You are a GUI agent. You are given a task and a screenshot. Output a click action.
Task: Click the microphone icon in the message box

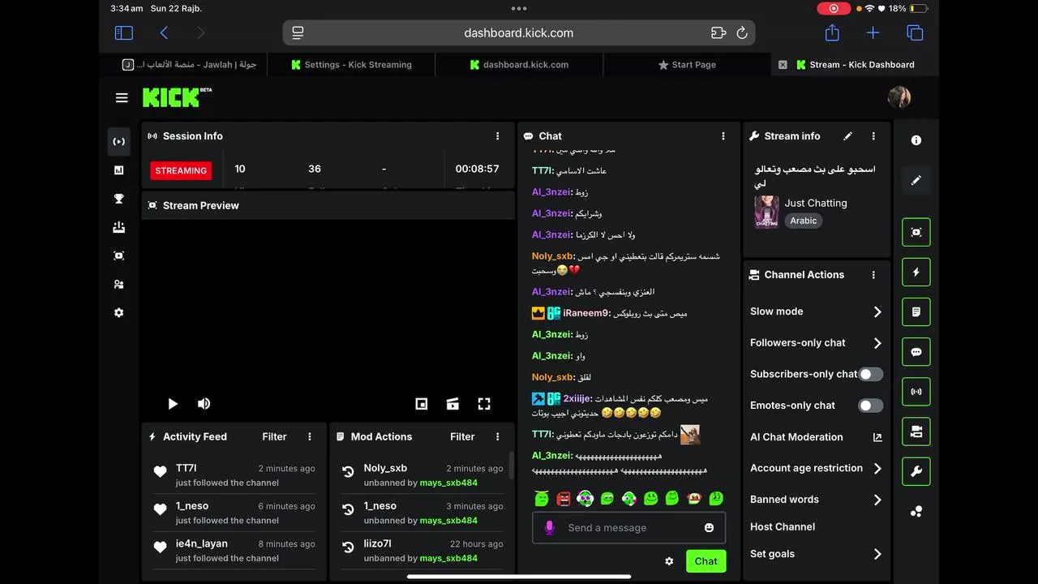pos(549,528)
